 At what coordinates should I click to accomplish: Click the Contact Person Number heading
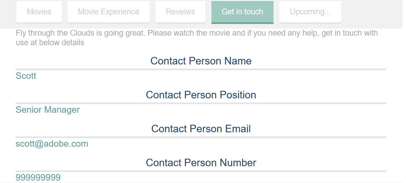201,163
